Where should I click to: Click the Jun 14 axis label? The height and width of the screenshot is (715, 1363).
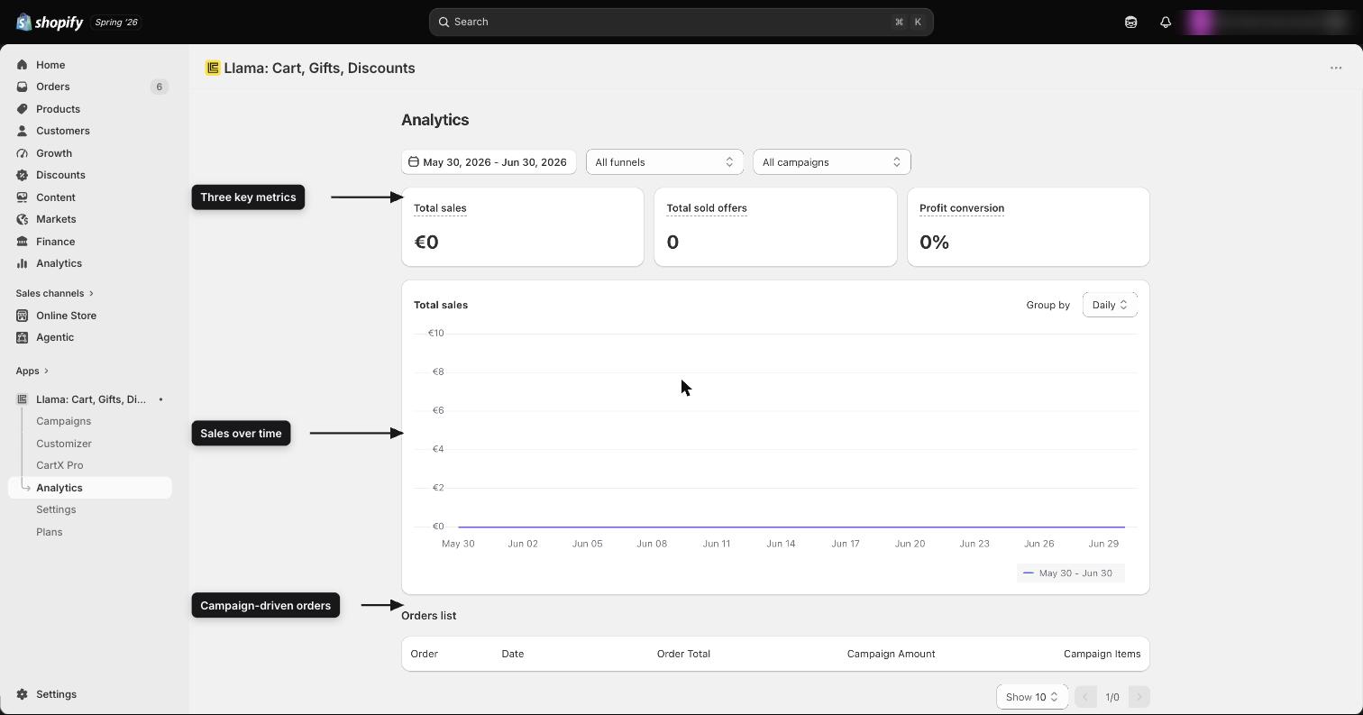click(x=781, y=544)
